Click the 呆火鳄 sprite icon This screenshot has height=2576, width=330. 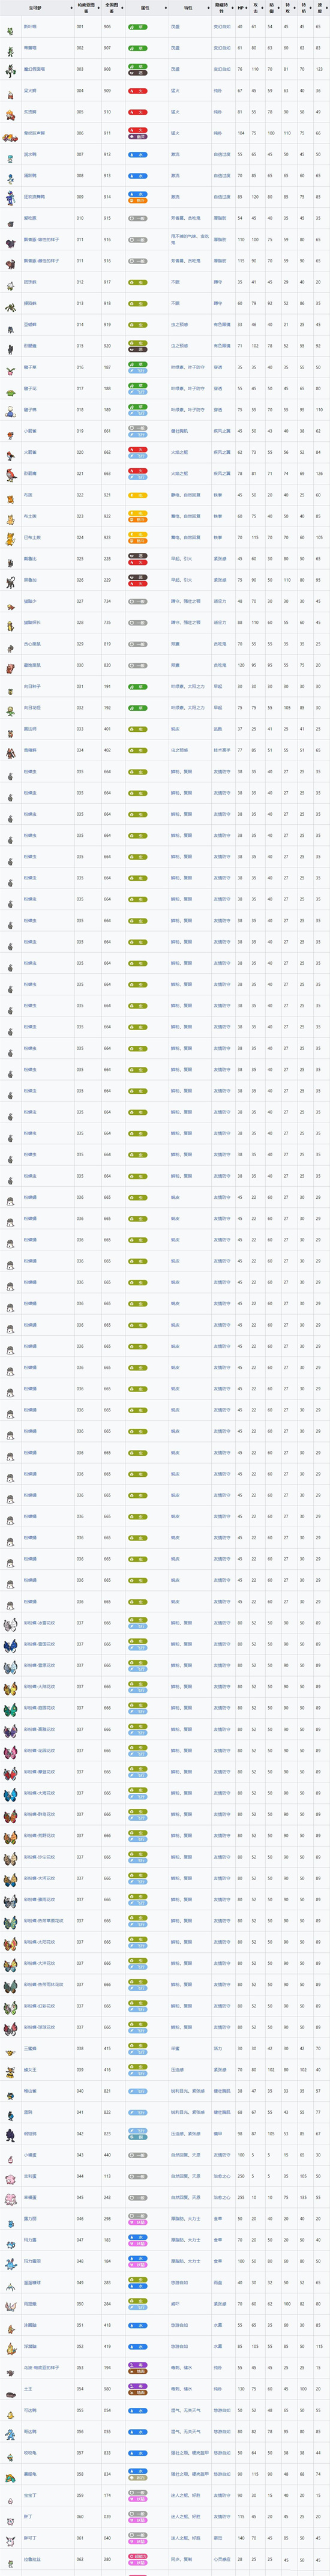point(11,91)
